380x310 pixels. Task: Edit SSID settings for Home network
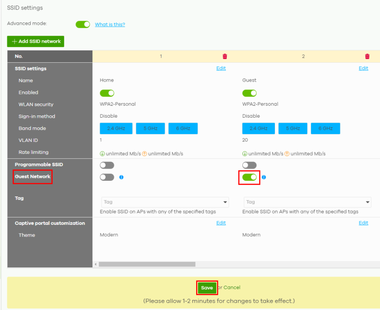[221, 68]
